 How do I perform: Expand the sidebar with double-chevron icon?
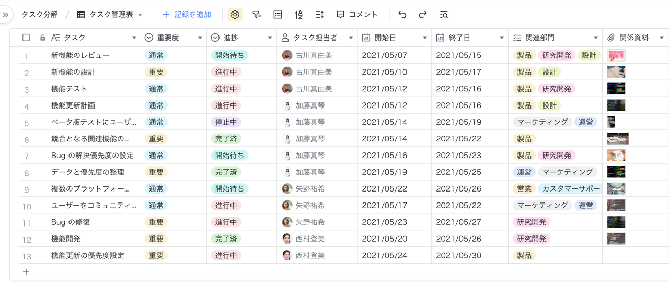[x=6, y=15]
